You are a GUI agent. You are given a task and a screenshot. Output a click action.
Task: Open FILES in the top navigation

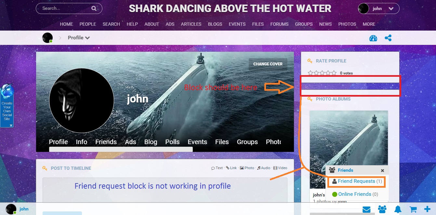(x=258, y=24)
